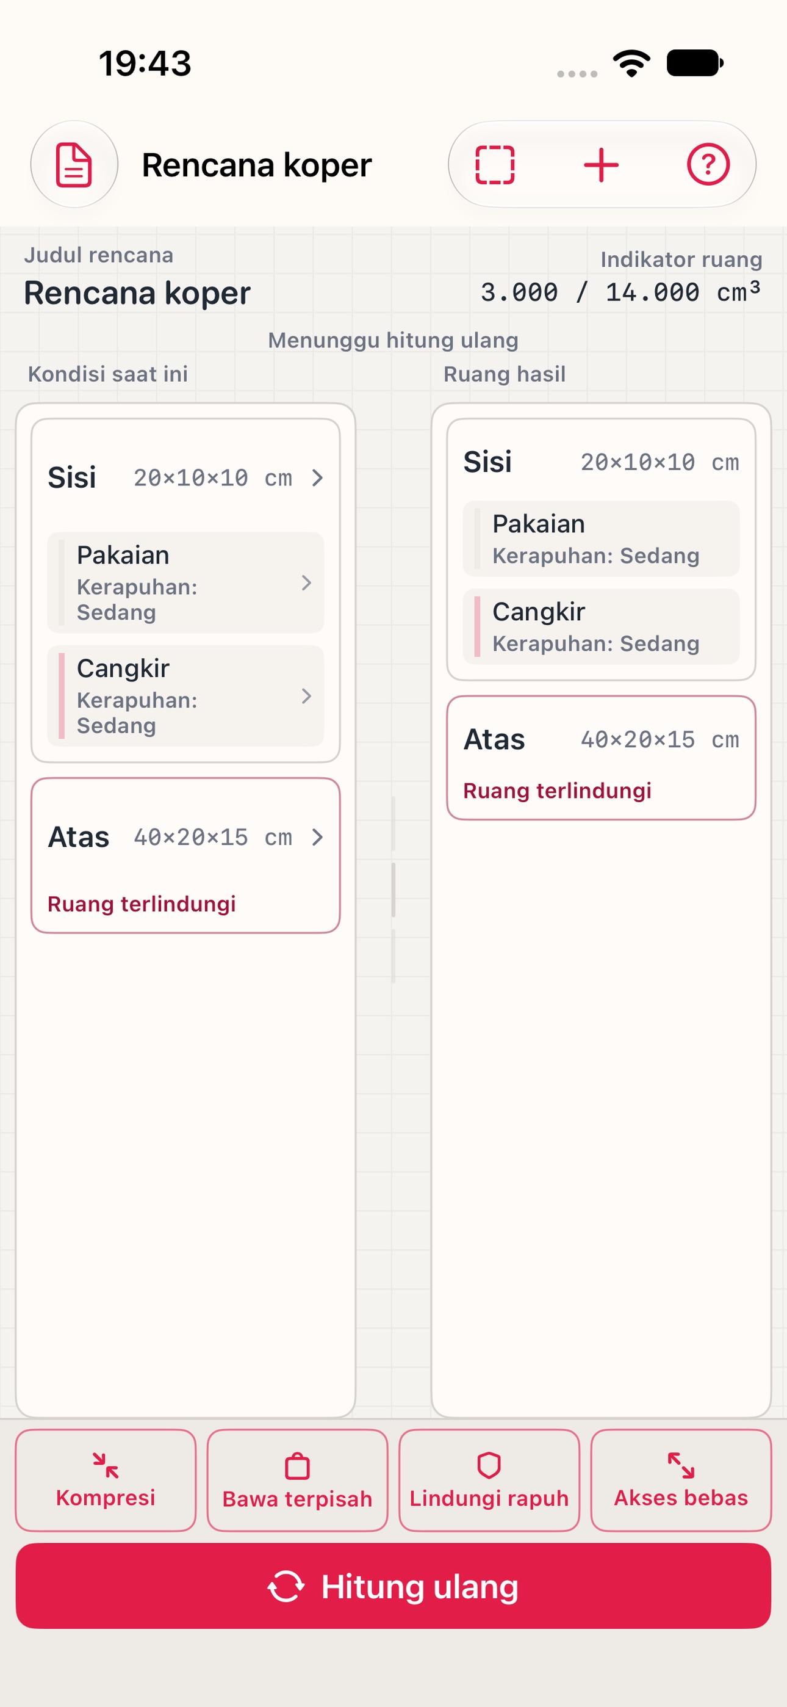Open the Sisi row chevron in Kondisi saat ini
787x1707 pixels.
point(317,478)
